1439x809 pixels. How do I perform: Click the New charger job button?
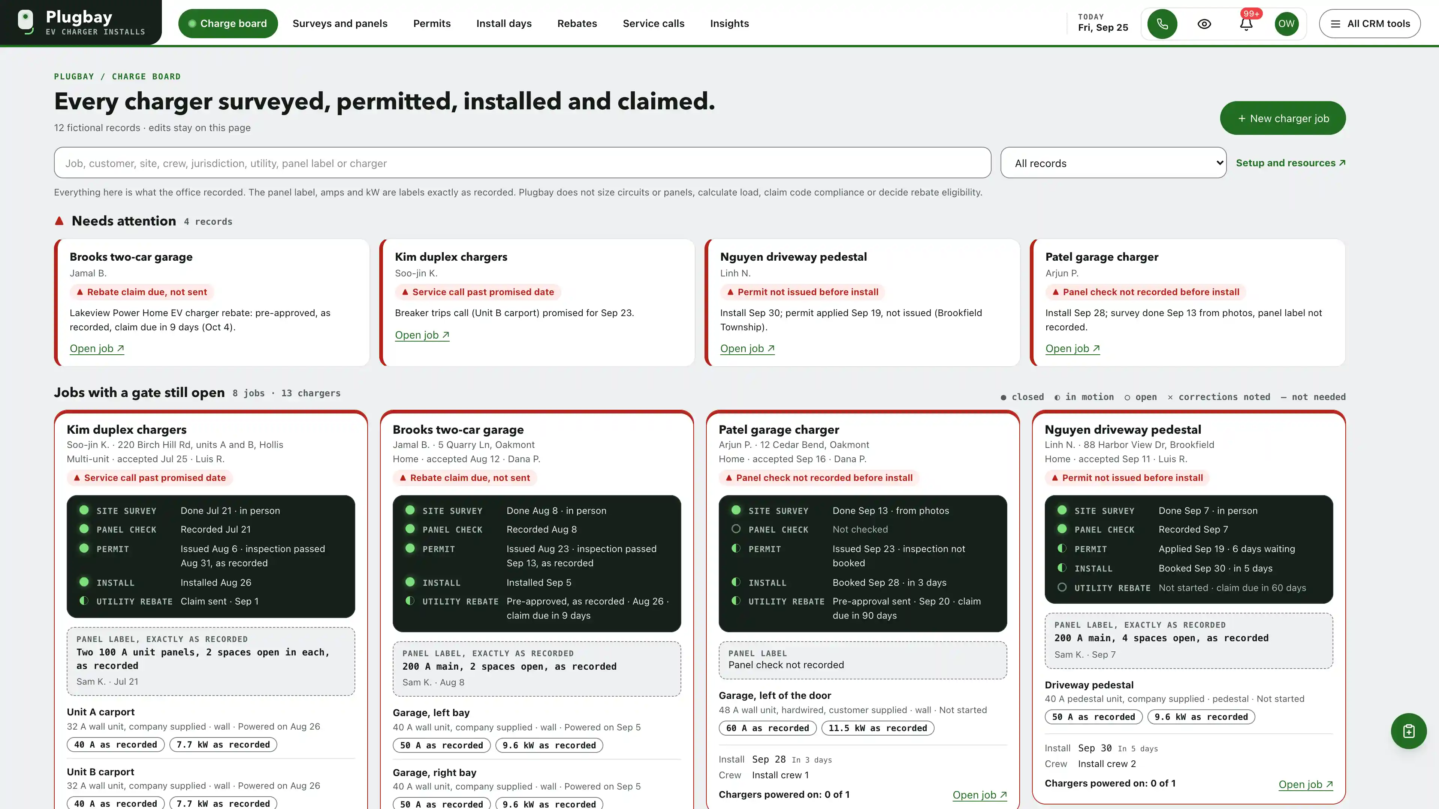tap(1283, 118)
